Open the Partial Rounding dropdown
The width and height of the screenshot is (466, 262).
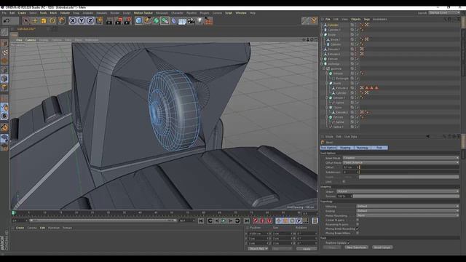click(x=408, y=215)
